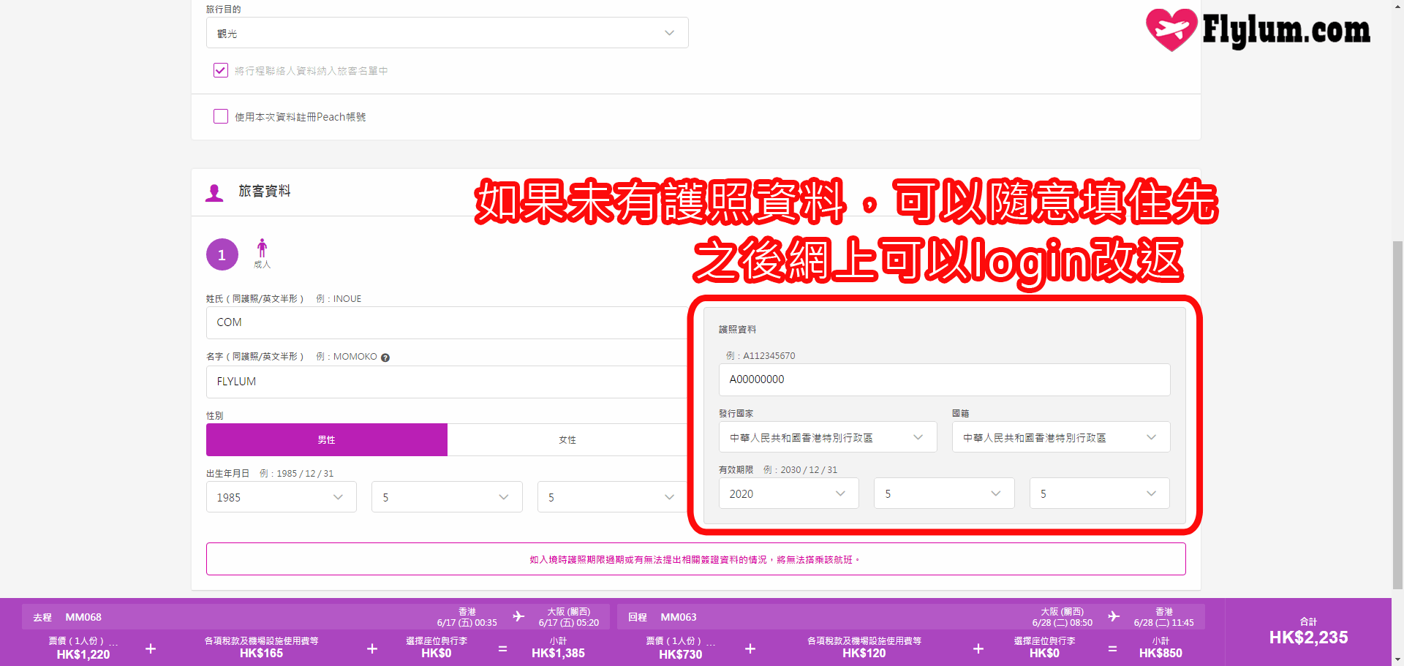Select 女性 gender option
Screen dimensions: 1404x666
coord(567,439)
